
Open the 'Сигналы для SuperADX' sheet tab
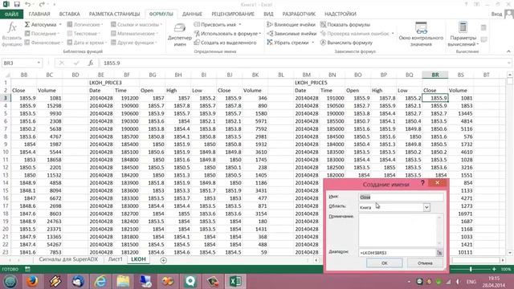pyautogui.click(x=68, y=259)
